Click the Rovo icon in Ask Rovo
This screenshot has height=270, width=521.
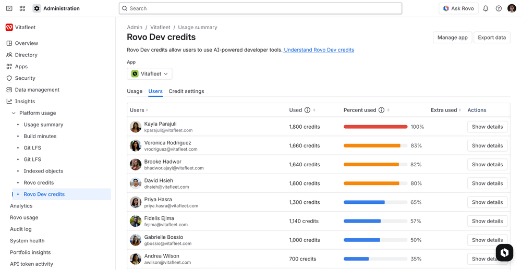coord(446,8)
